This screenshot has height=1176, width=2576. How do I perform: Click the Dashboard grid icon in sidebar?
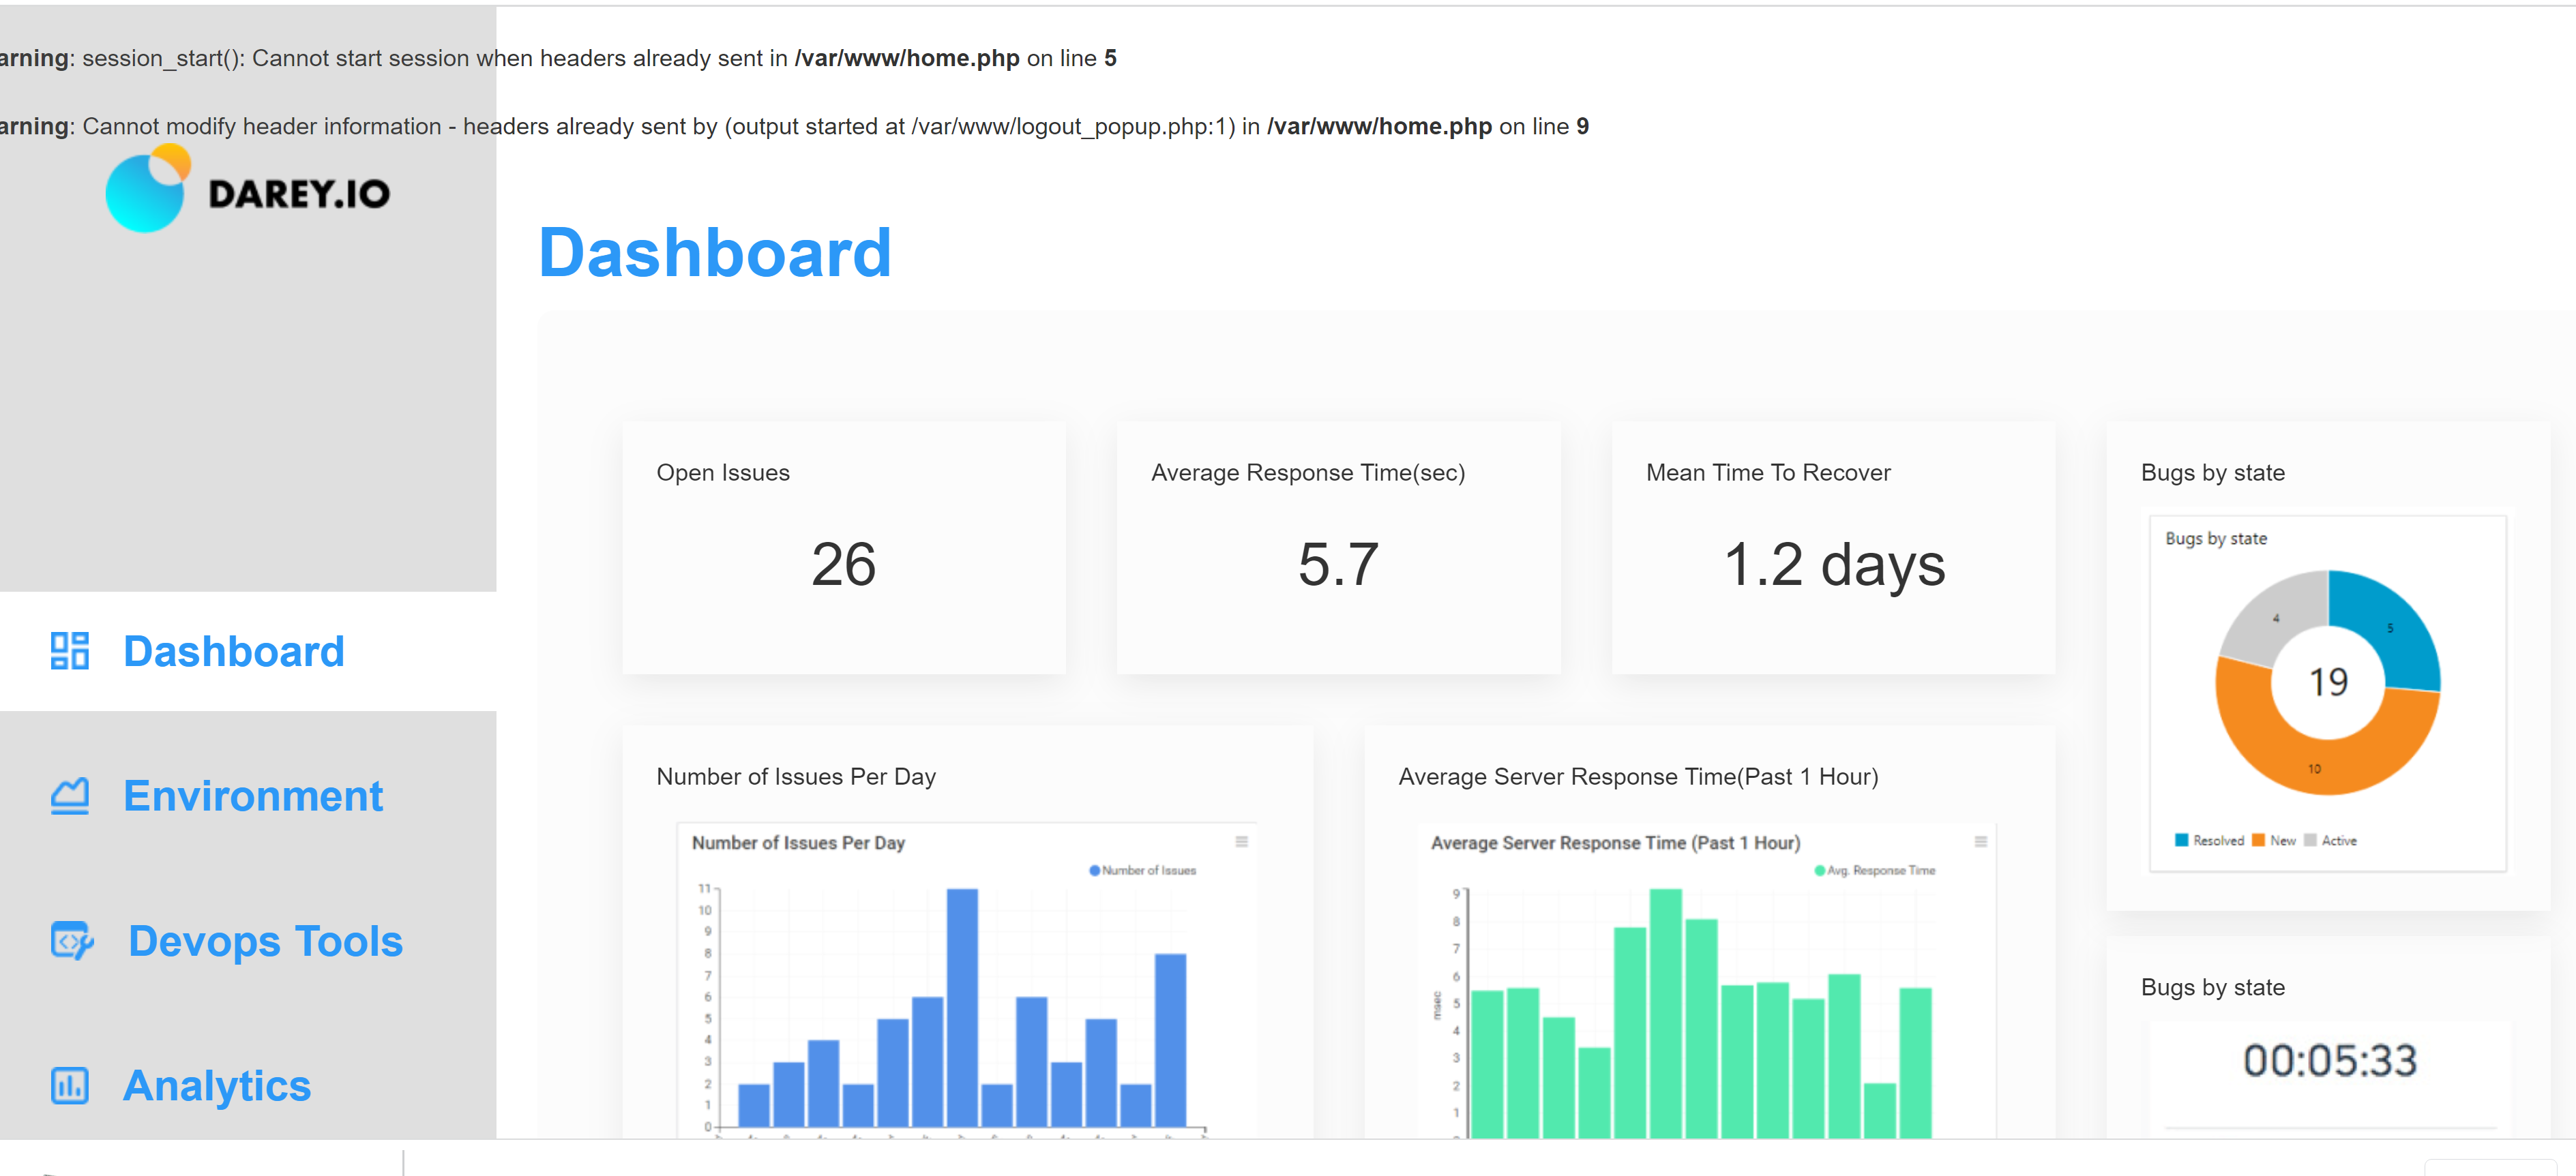pyautogui.click(x=69, y=650)
